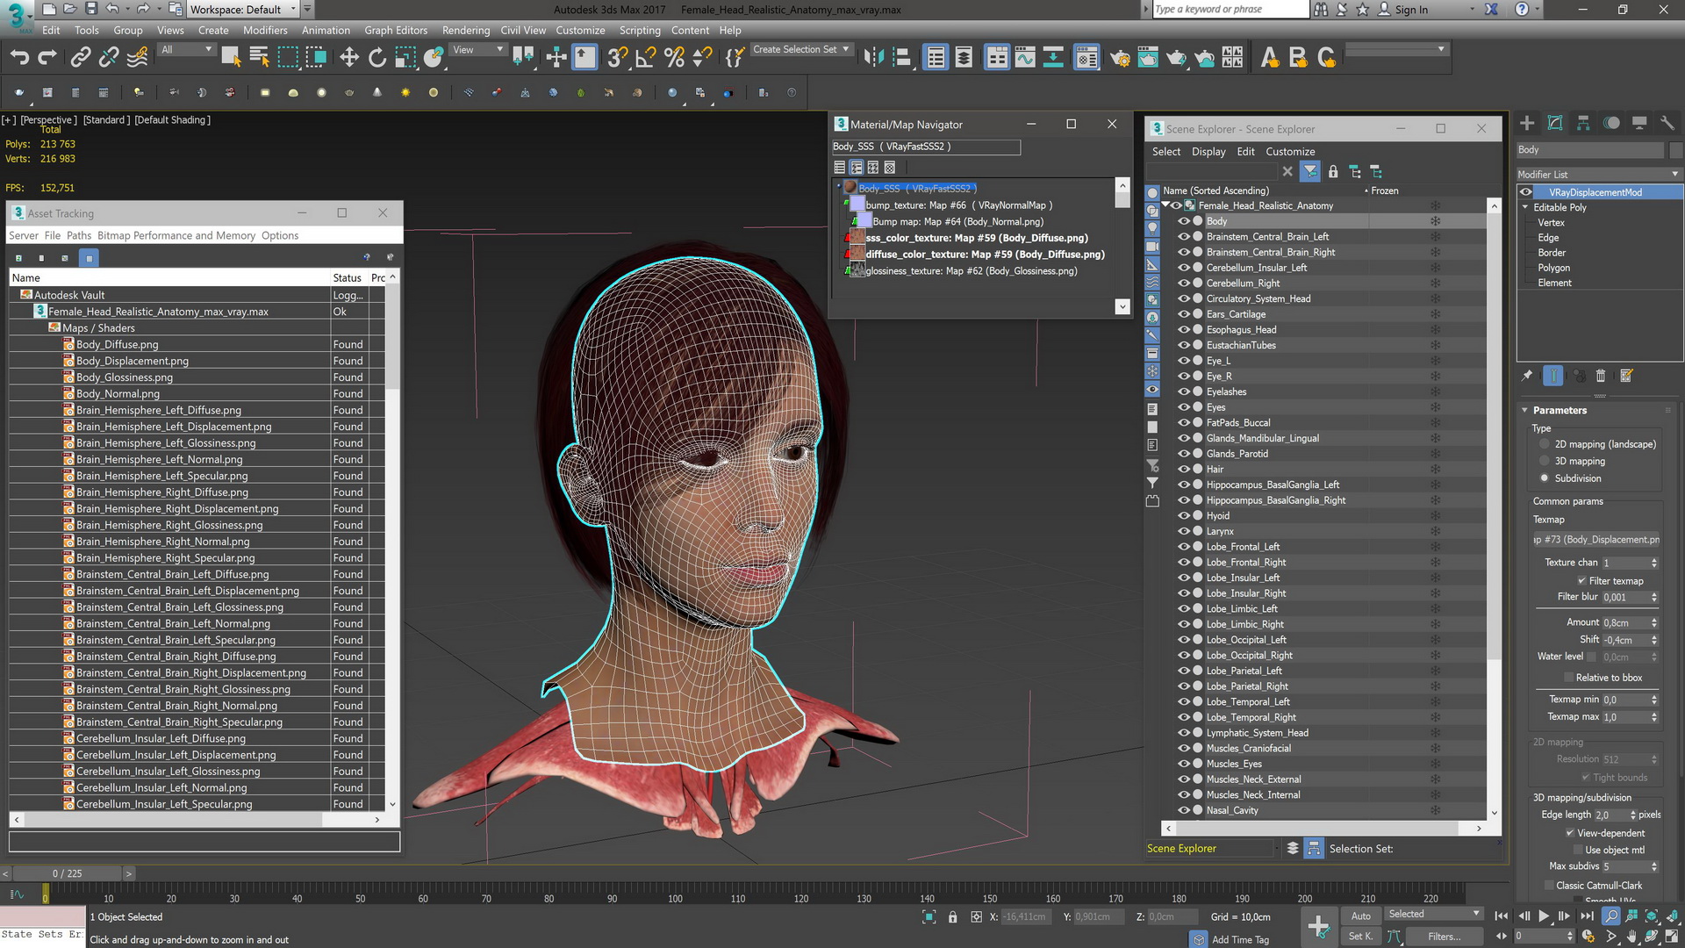Click the Mirror tool icon

tap(873, 58)
